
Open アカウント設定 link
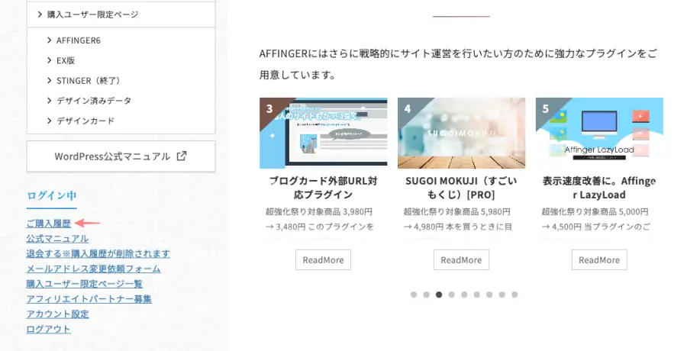click(x=57, y=314)
